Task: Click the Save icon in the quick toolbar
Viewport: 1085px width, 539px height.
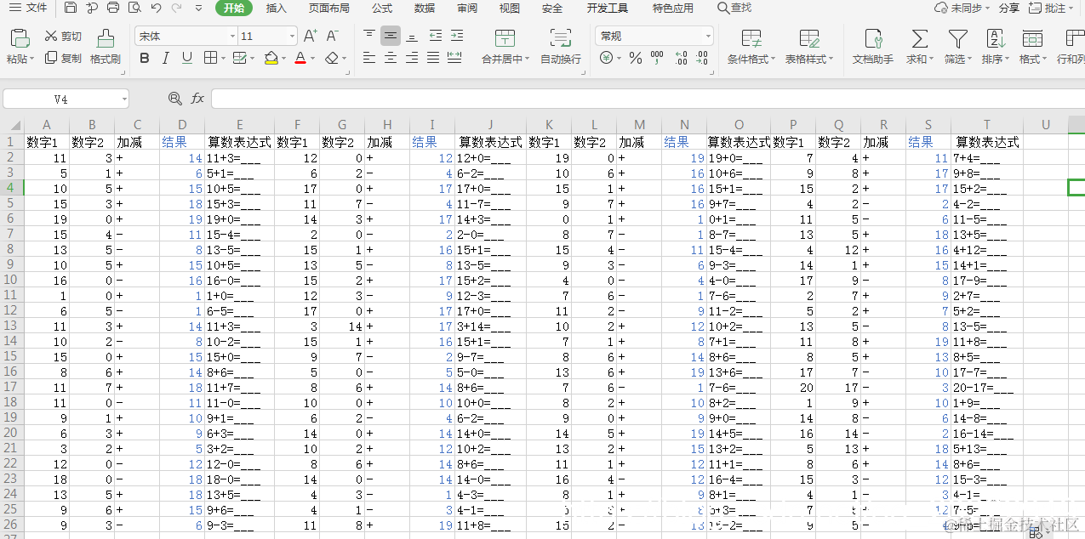Action: 70,9
